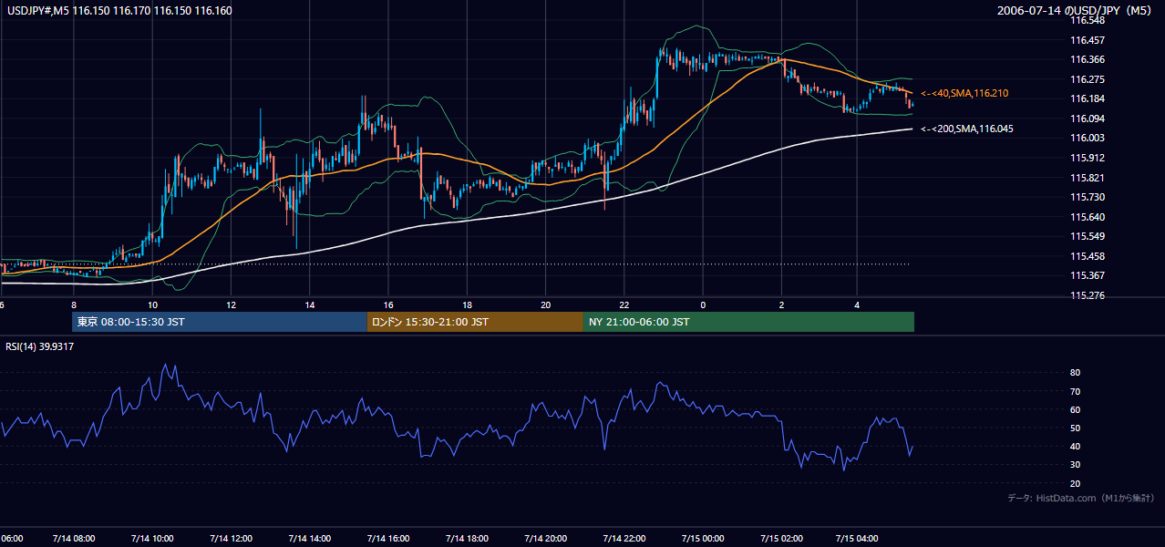This screenshot has height=547, width=1165.
Task: Click the 7/14 18:00 time label
Action: tap(466, 539)
